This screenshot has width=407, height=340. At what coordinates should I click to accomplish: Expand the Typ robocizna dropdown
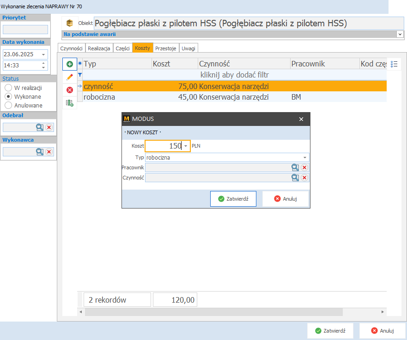pyautogui.click(x=305, y=158)
